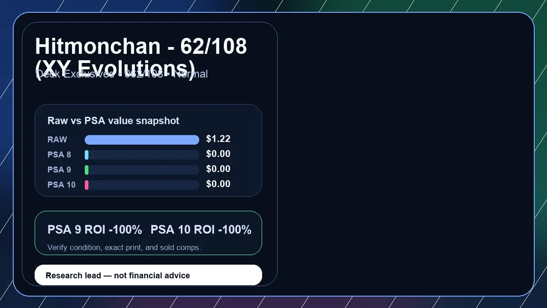Click the cyan PSA 8 bar marker
This screenshot has height=308, width=547.
tap(87, 155)
